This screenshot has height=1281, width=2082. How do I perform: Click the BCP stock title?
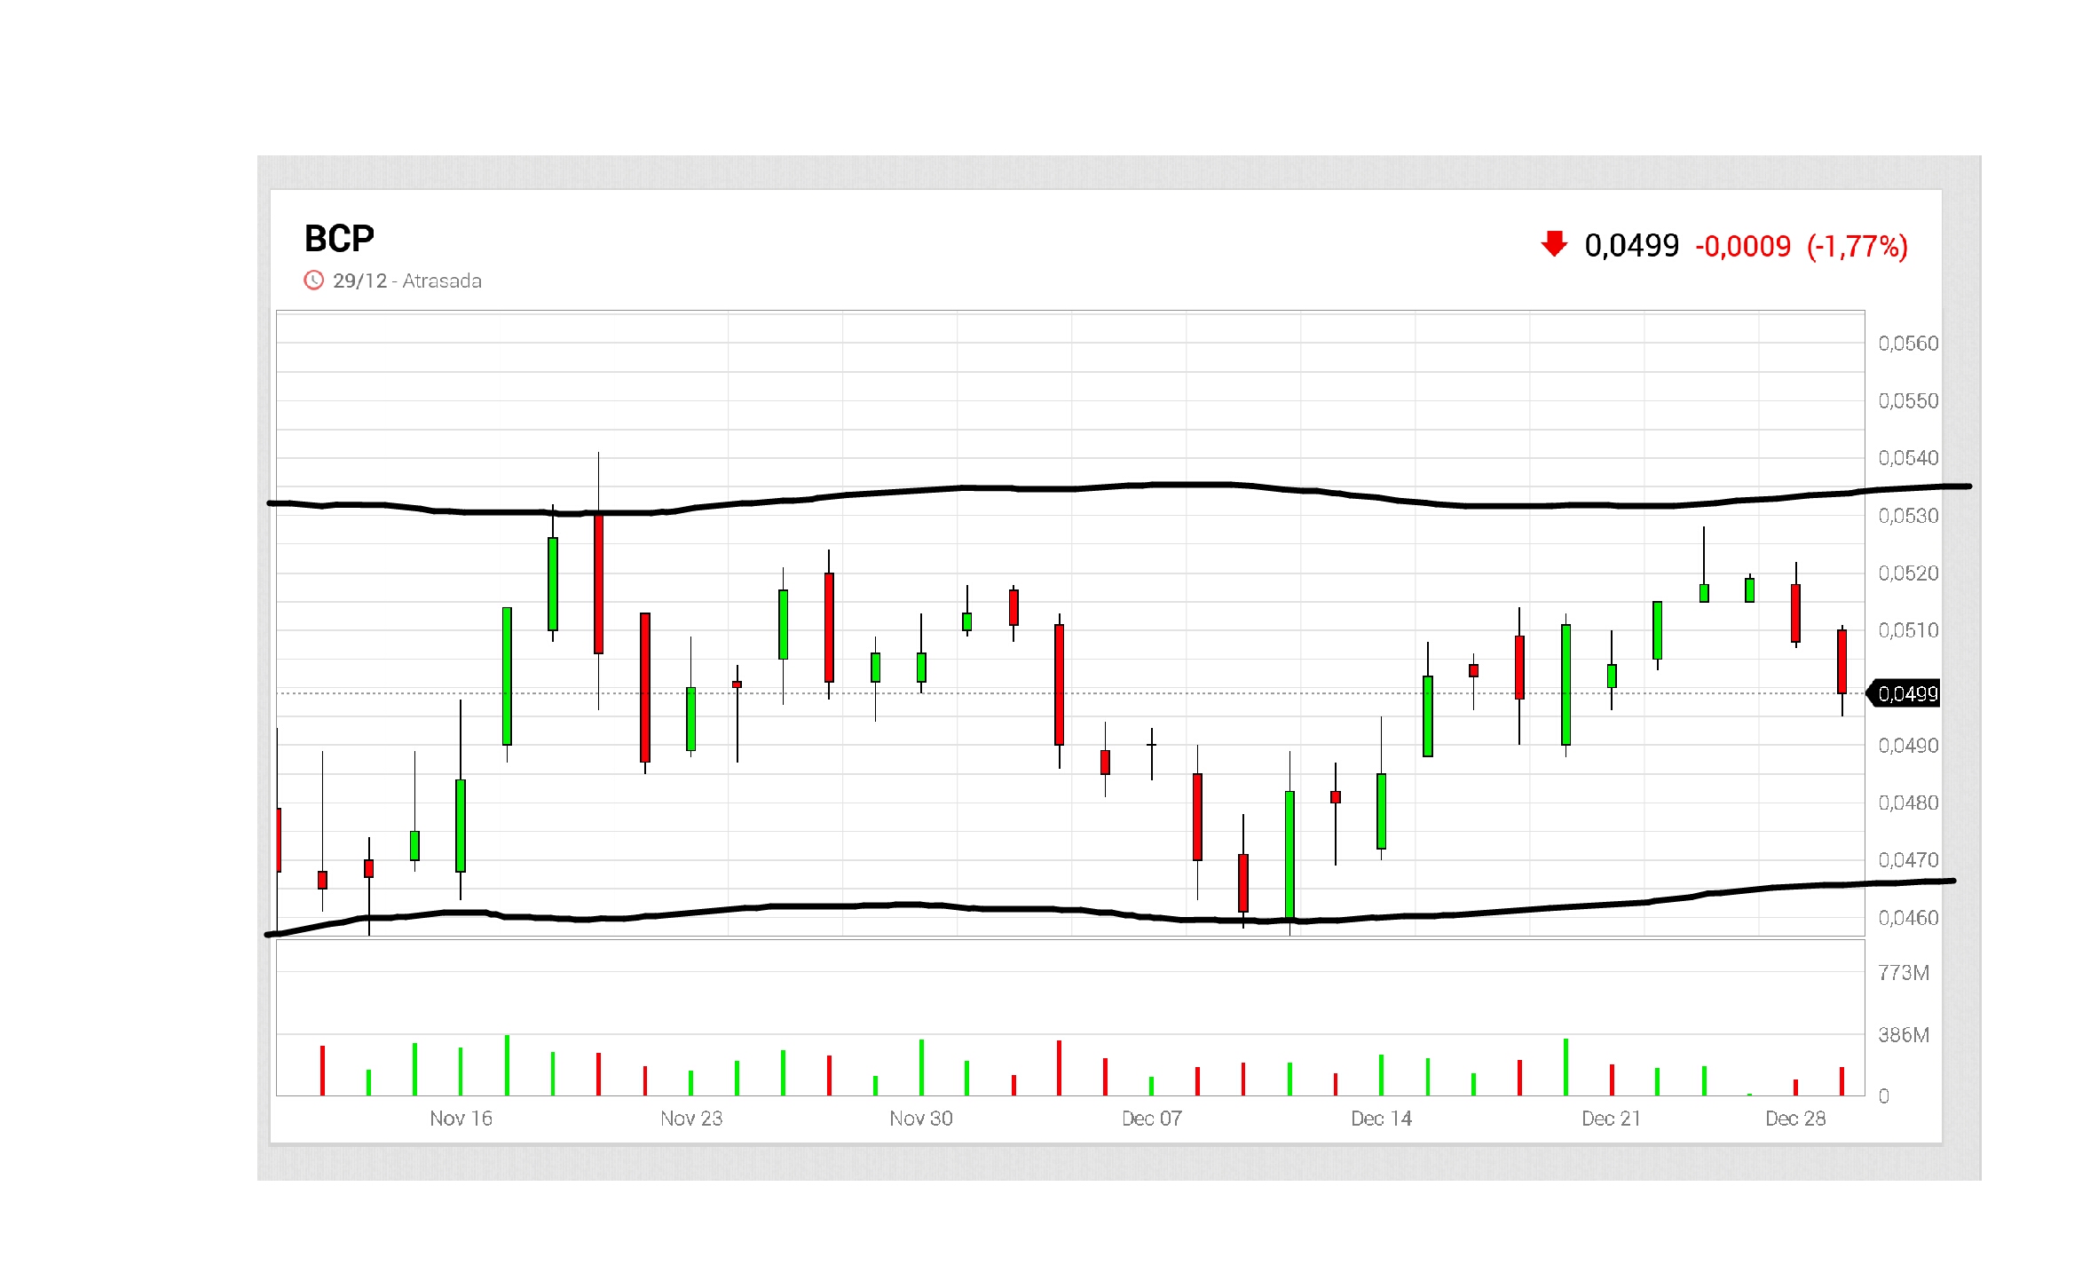(x=339, y=239)
